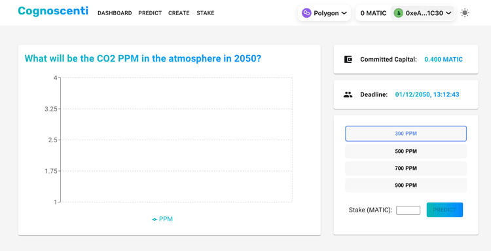Toggle light/dark theme sun icon
Viewport: 491px width, 251px height.
coord(465,13)
